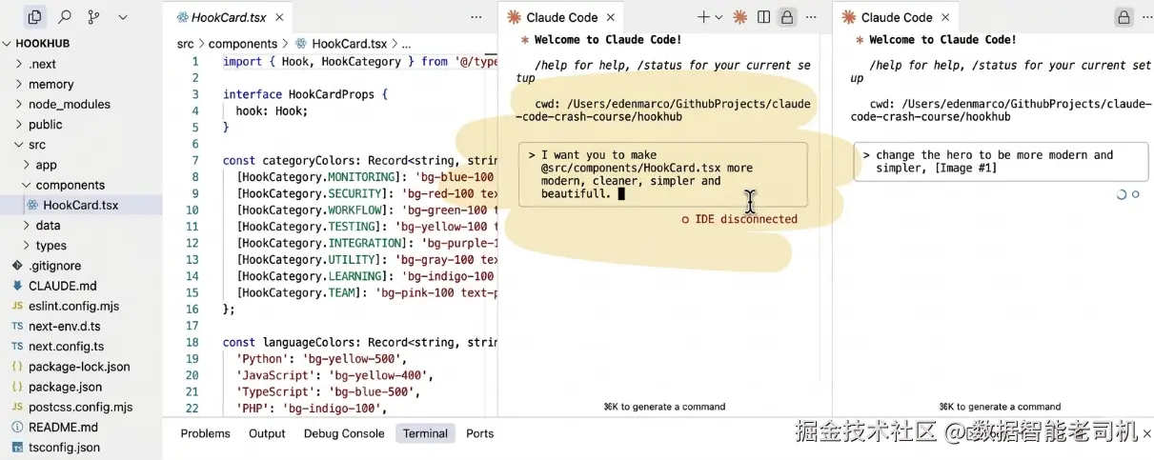Open the launch profile dropdown arrow

(x=719, y=17)
